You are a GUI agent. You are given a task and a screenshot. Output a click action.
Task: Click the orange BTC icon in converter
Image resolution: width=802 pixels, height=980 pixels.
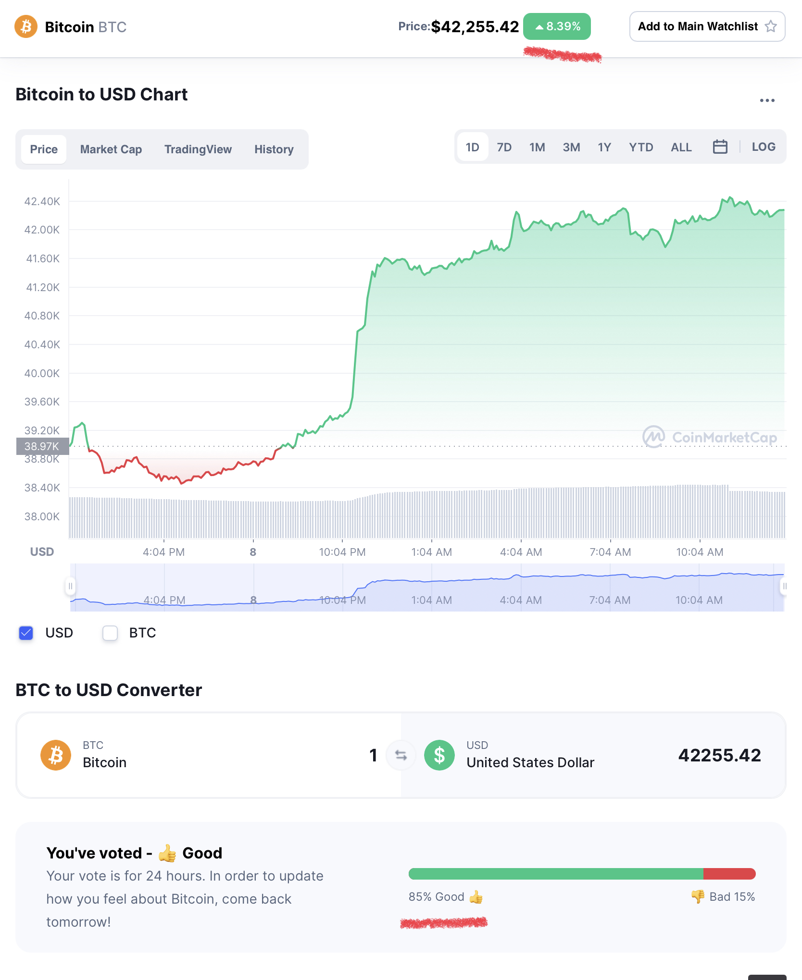point(56,755)
